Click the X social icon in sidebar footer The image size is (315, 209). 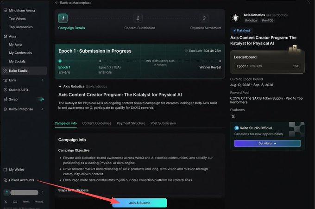point(6,202)
